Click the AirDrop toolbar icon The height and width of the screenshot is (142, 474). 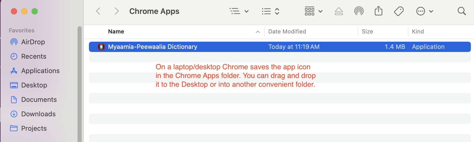359,11
